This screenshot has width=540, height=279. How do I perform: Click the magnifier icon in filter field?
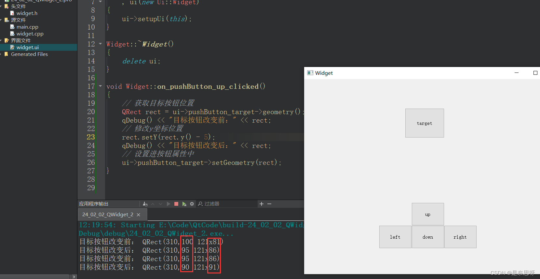tap(200, 204)
